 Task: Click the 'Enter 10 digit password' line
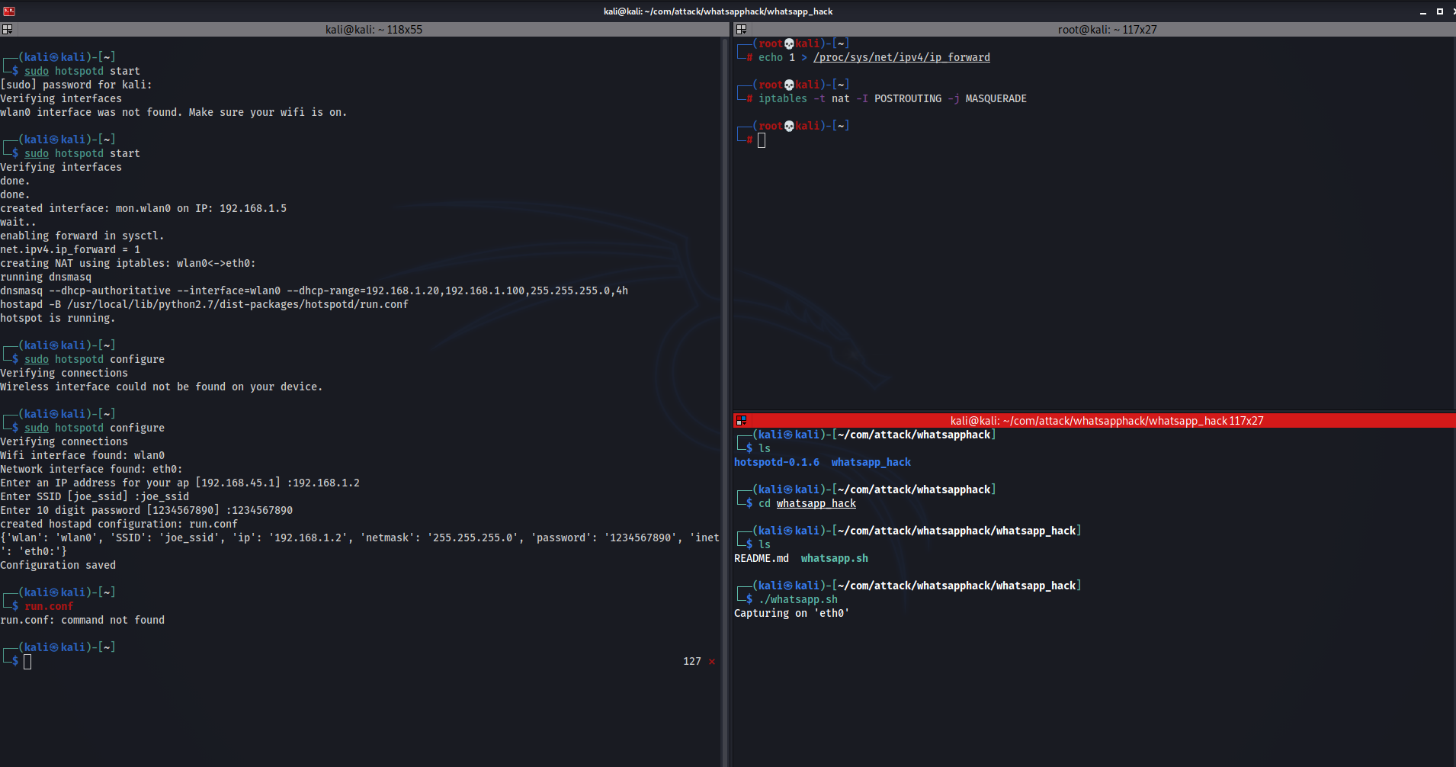[146, 510]
